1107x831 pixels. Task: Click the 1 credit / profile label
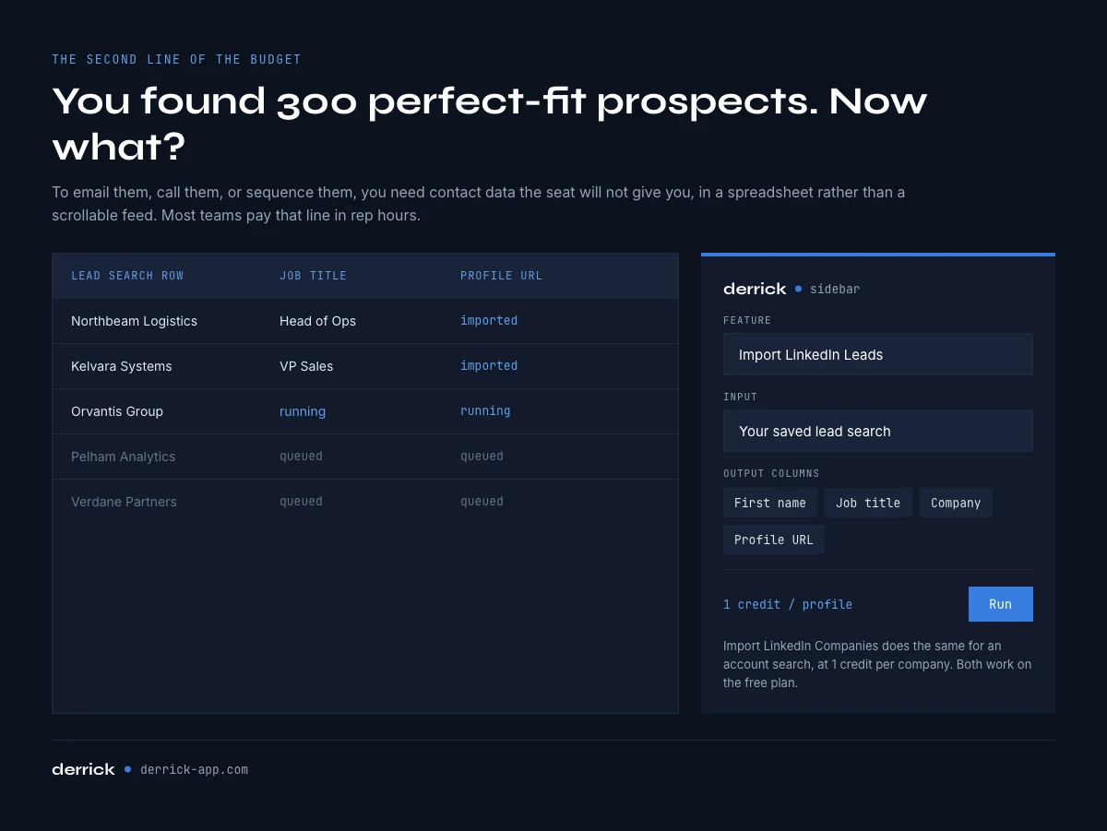point(788,604)
